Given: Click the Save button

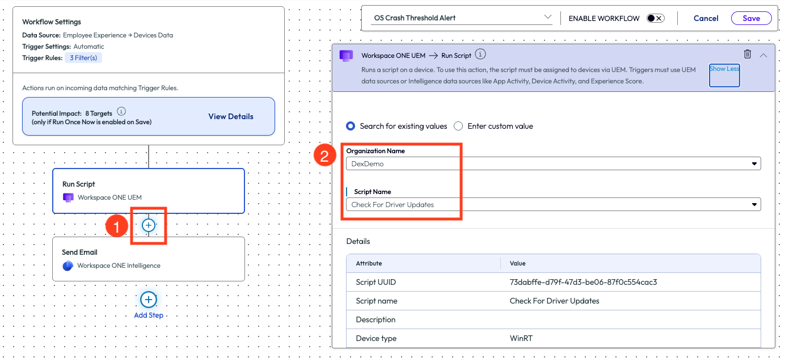Looking at the screenshot, I should coord(751,18).
